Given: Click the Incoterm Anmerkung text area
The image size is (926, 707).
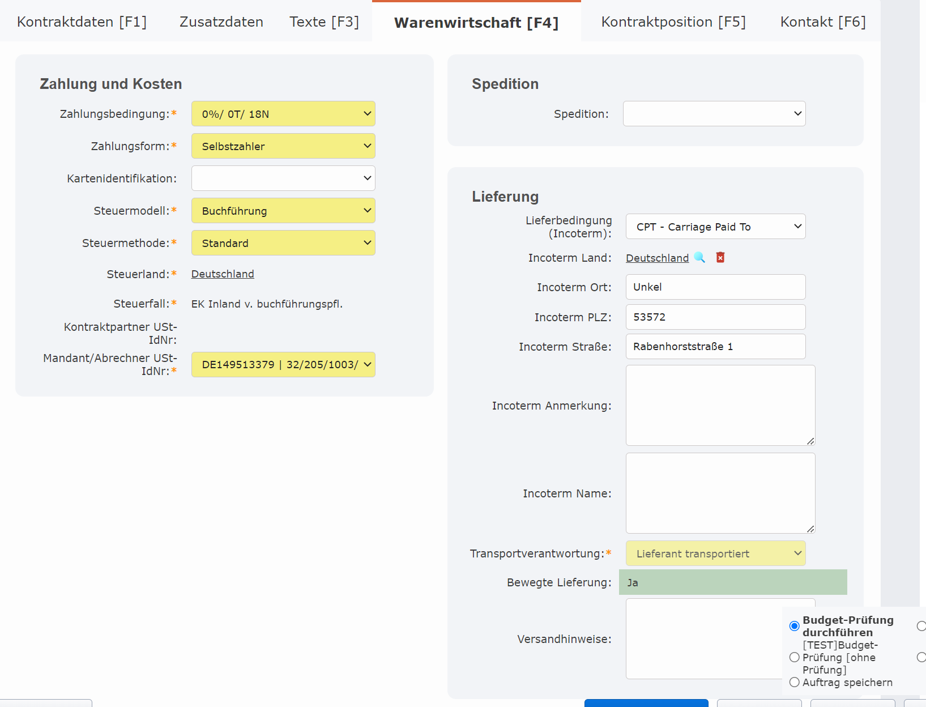Looking at the screenshot, I should (x=720, y=405).
